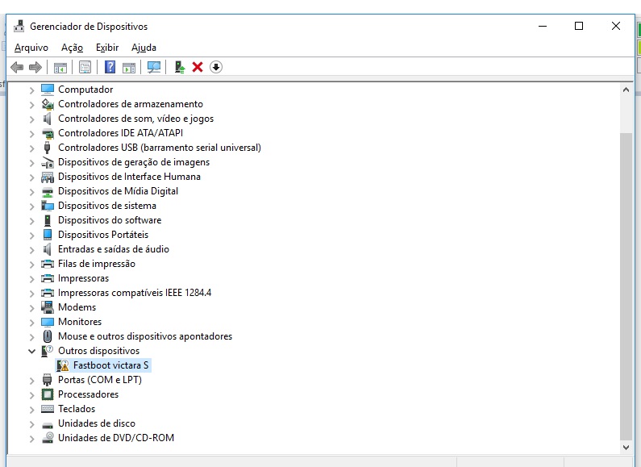Close the Gerenciador de Dispositivos window
641x467 pixels.
tap(616, 26)
